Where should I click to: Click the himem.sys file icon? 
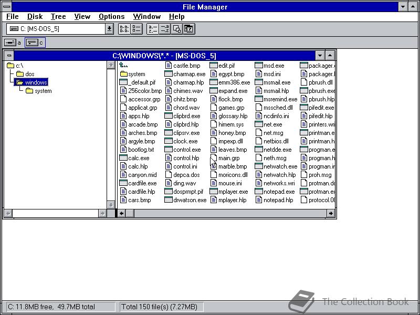coord(214,124)
